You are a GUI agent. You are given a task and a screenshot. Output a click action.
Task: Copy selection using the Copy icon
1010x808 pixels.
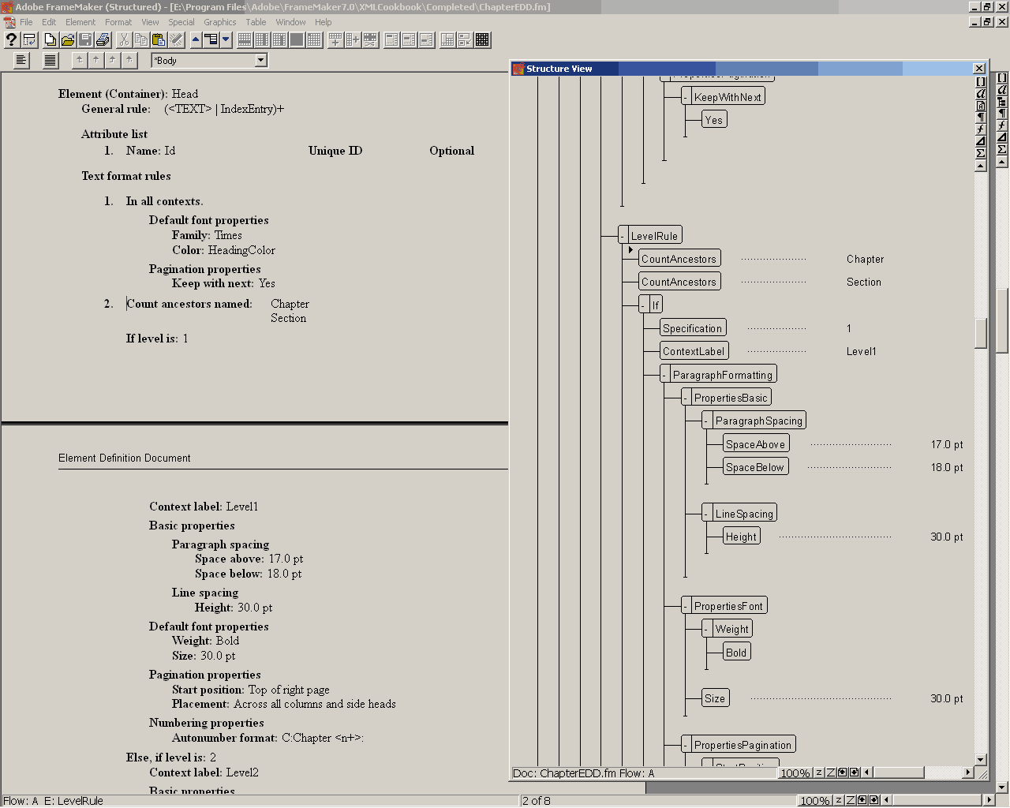[141, 39]
